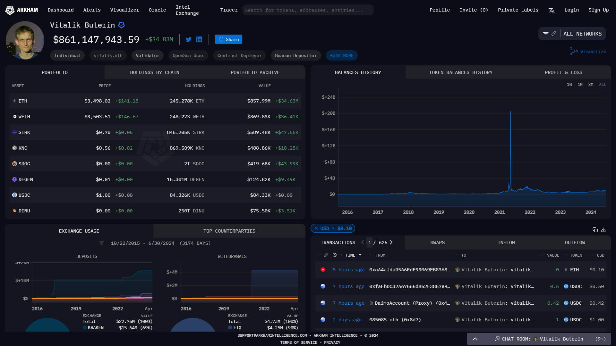Click the search tokens input field
The width and height of the screenshot is (616, 346).
tap(308, 10)
